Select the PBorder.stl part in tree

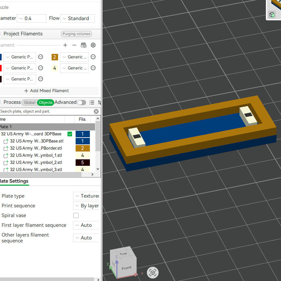tap(36, 148)
